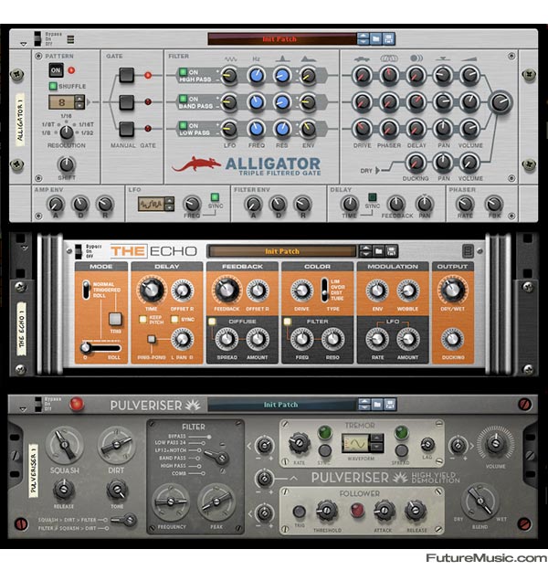Step The Echo patch selector arrows
The image size is (548, 581).
click(365, 251)
